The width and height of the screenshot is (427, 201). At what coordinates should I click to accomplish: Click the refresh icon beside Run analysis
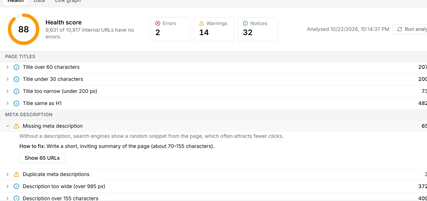click(400, 29)
